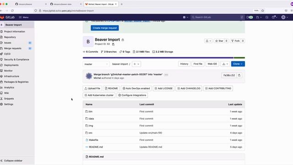View the 0 Tags link
This screenshot has height=165, width=293.
tap(125, 52)
